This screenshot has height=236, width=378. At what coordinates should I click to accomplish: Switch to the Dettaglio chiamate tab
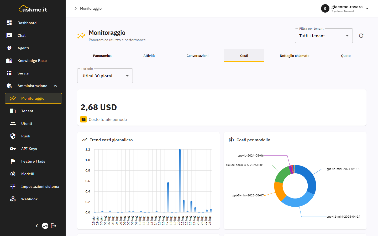(295, 56)
